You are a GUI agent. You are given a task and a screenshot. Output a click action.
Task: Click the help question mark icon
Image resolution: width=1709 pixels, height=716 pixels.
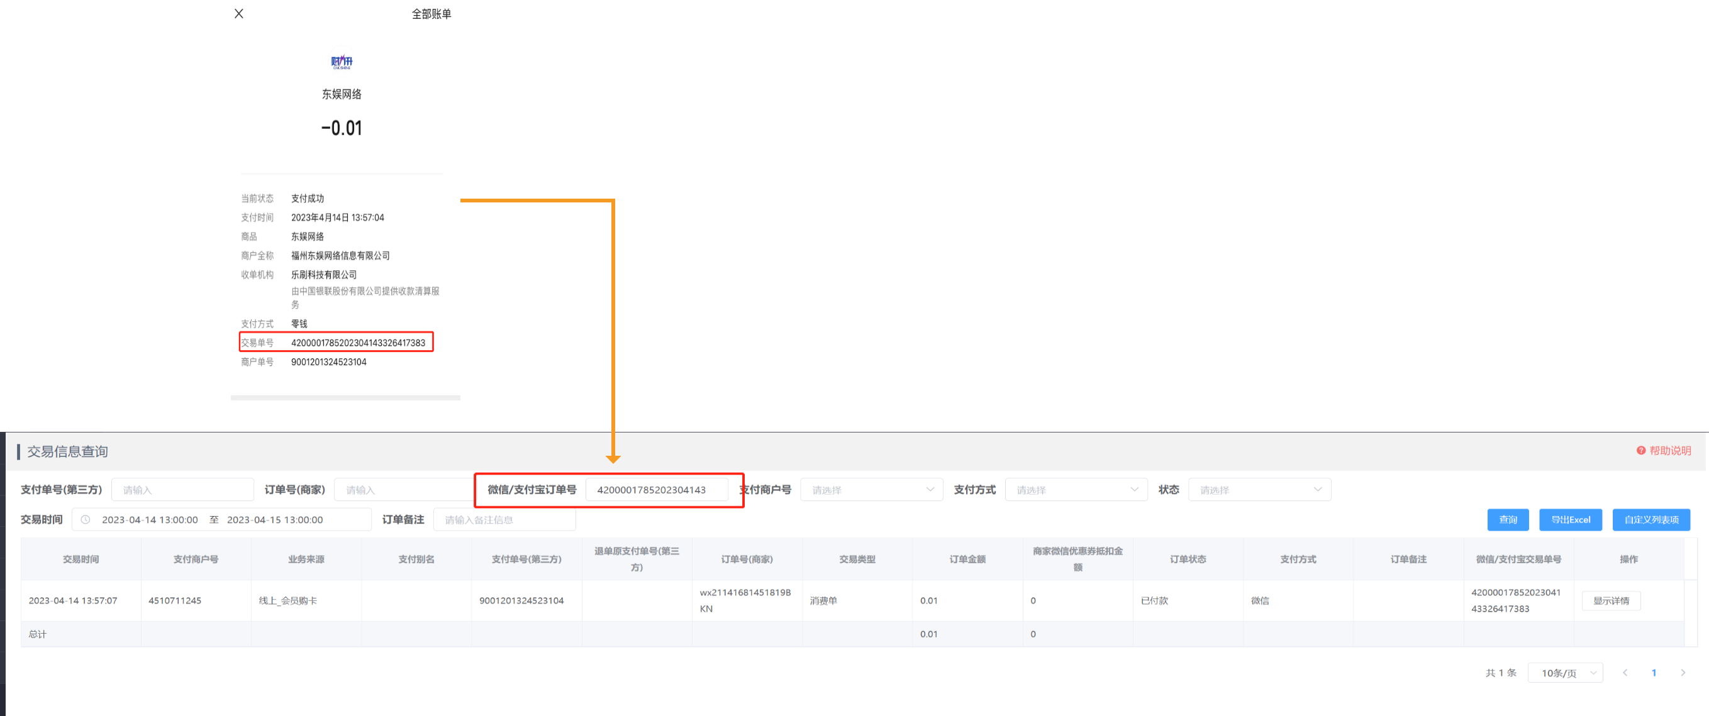[x=1640, y=451]
